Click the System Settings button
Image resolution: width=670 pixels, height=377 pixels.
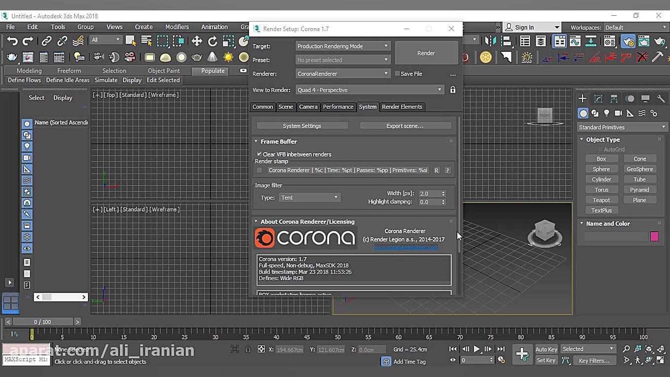pos(302,126)
